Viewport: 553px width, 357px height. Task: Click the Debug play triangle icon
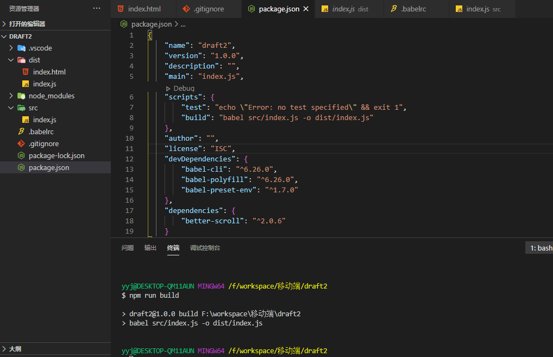point(168,89)
